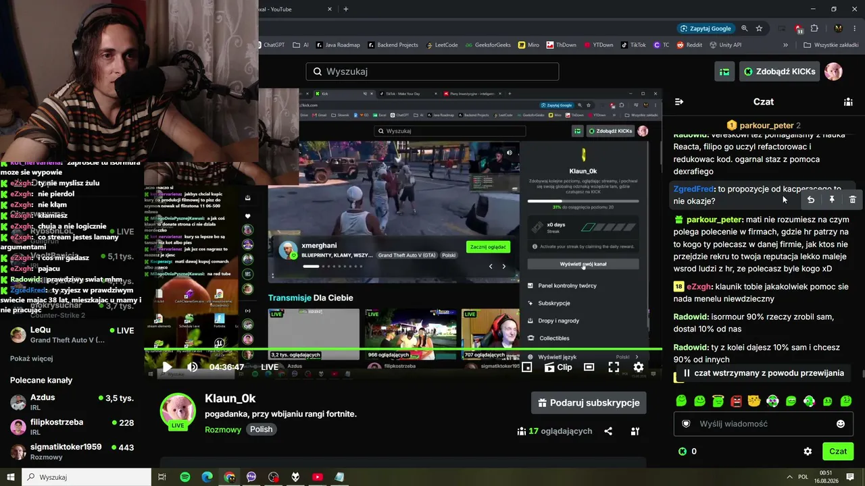The image size is (865, 486).
Task: Show more bookmarks with the double chevron
Action: [785, 45]
